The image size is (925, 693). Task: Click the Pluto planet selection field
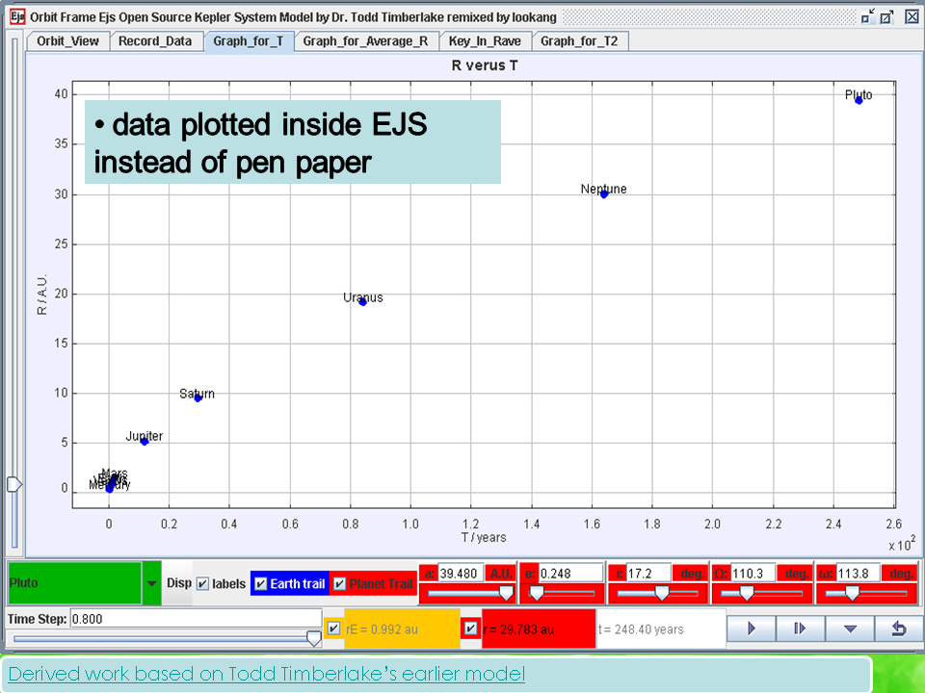[x=74, y=583]
